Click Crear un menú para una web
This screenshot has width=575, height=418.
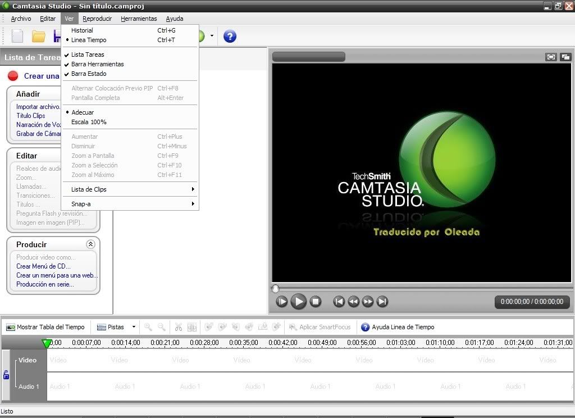pos(57,275)
